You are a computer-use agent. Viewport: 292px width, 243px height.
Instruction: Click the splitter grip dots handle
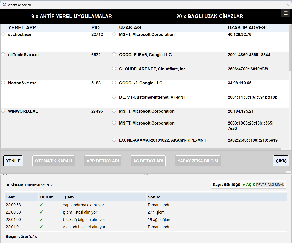(x=146, y=174)
